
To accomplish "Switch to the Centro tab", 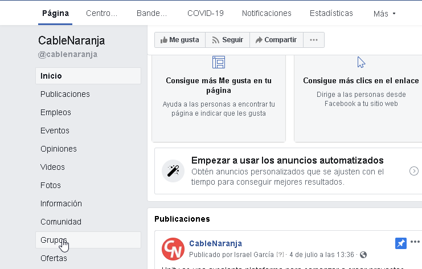I will pos(101,13).
